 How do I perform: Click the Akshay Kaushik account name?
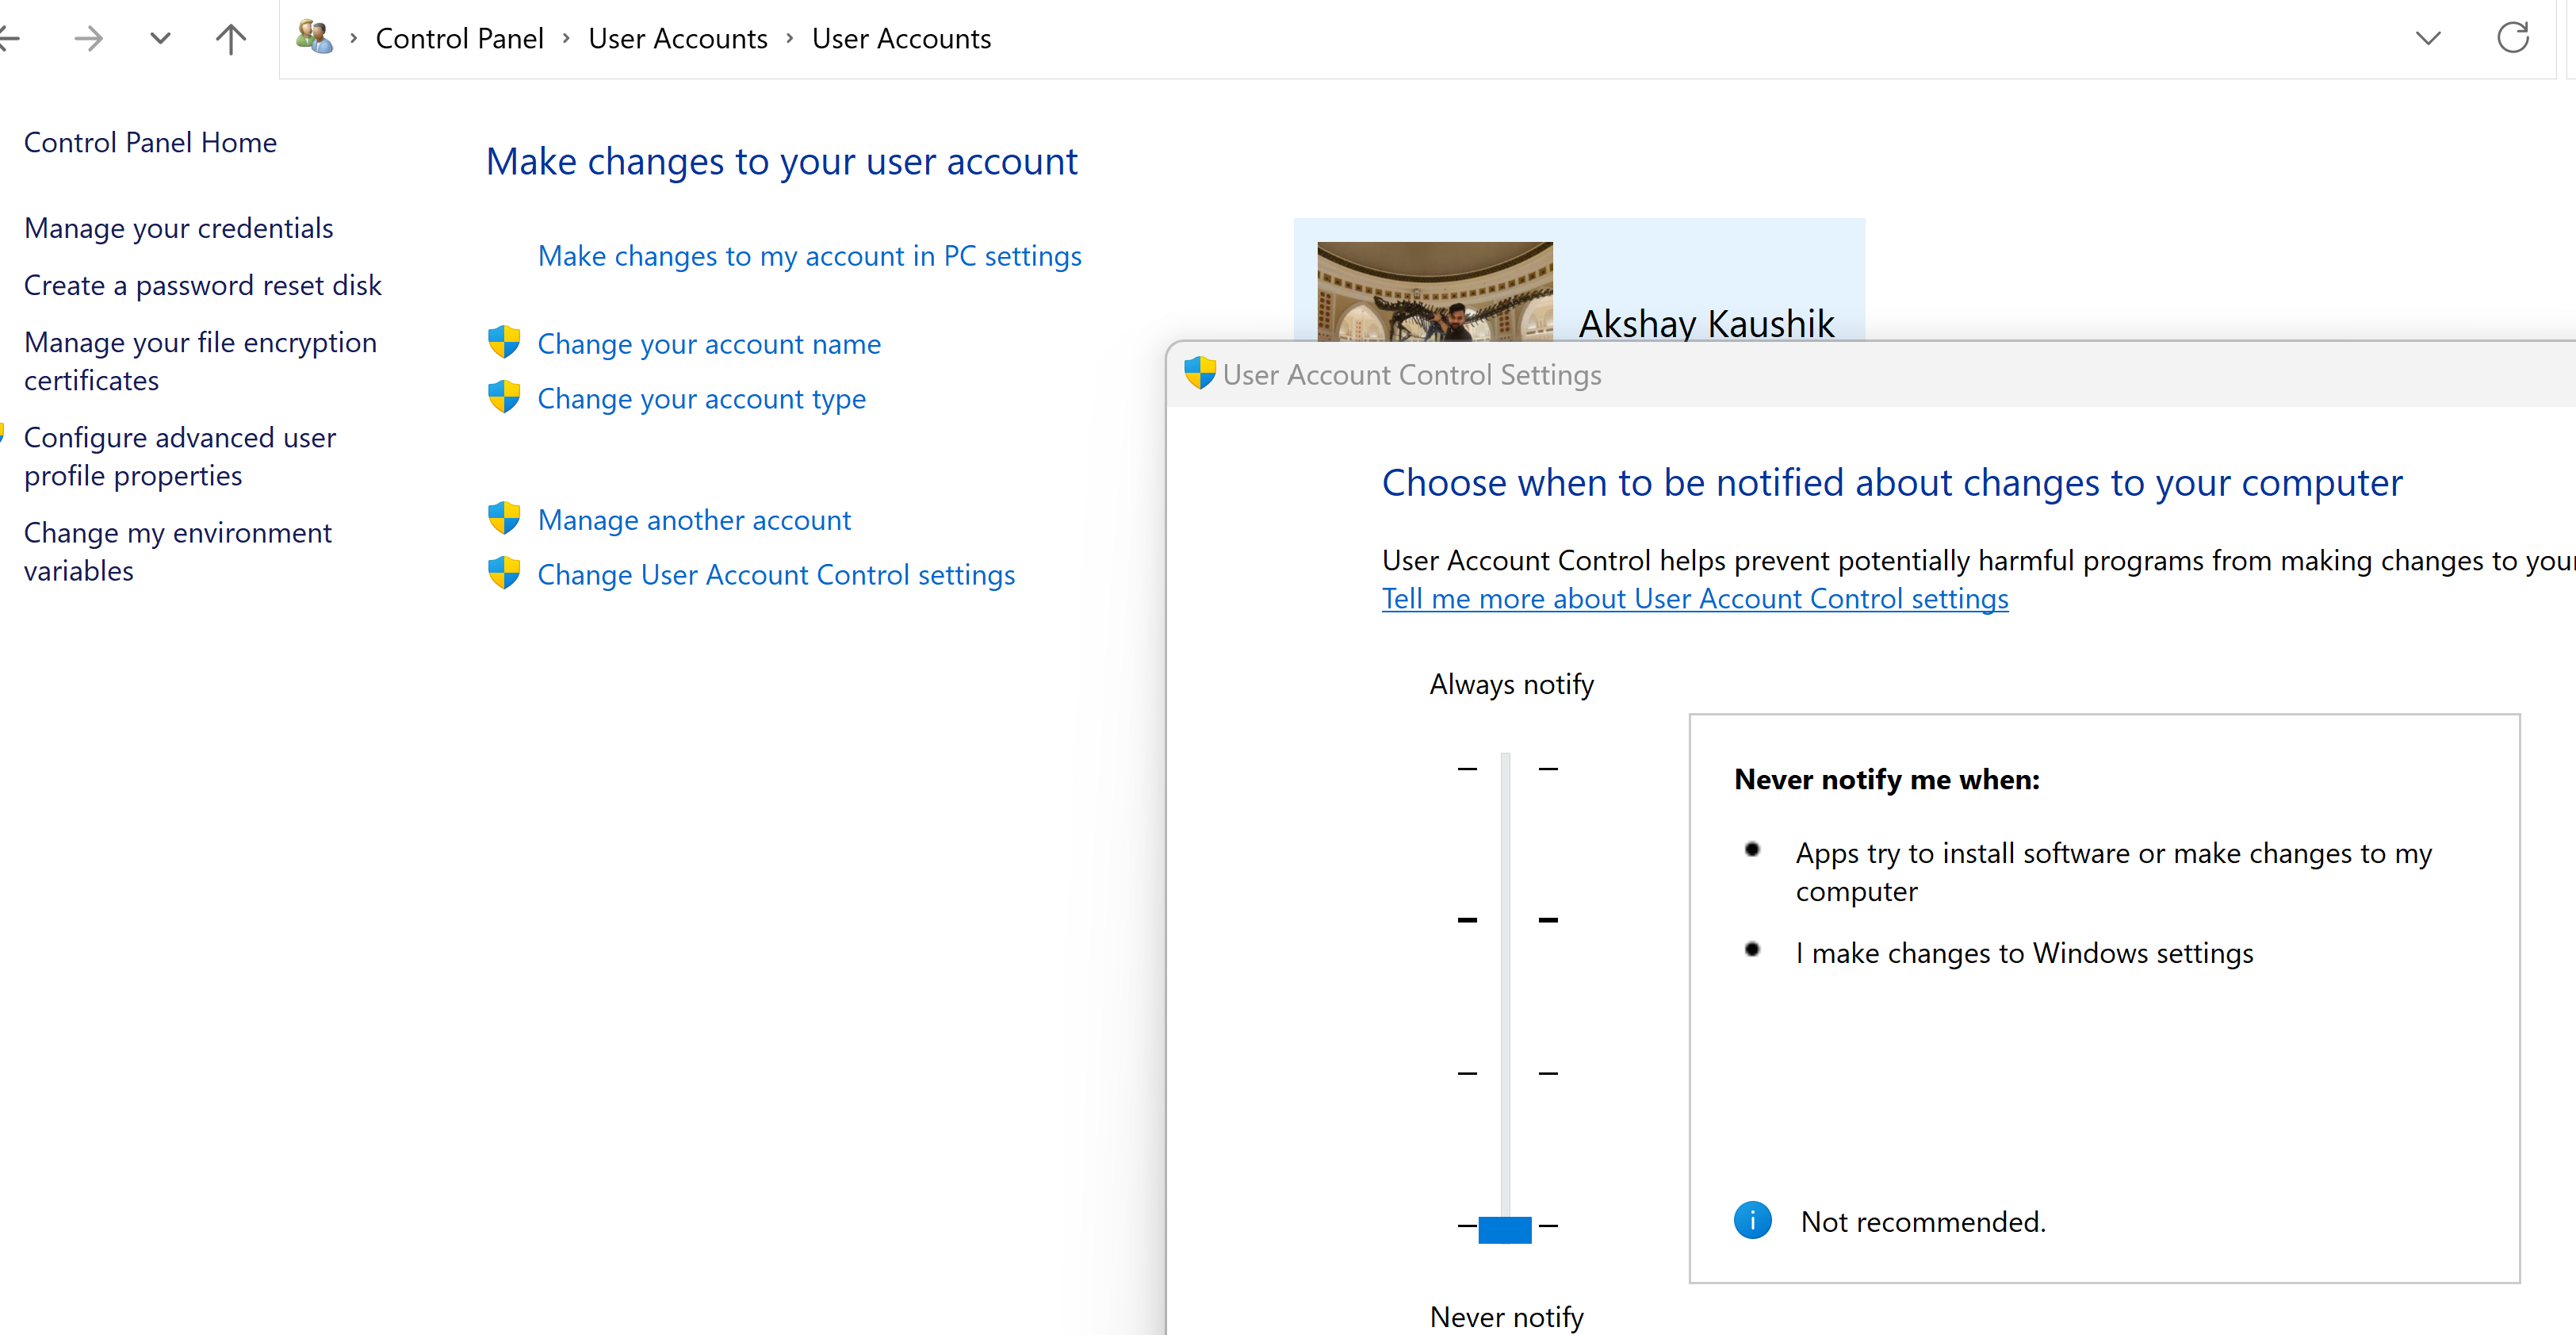pyautogui.click(x=1706, y=324)
